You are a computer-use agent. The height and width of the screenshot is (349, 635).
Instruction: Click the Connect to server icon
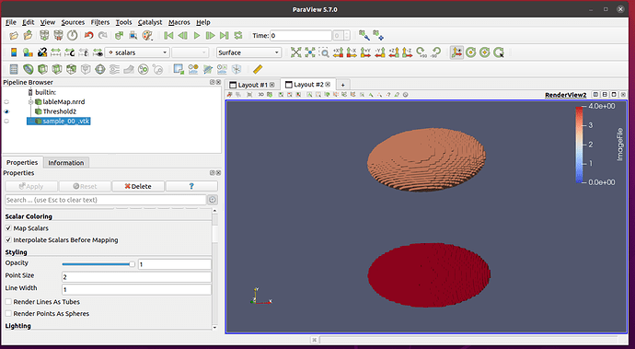[x=44, y=36]
